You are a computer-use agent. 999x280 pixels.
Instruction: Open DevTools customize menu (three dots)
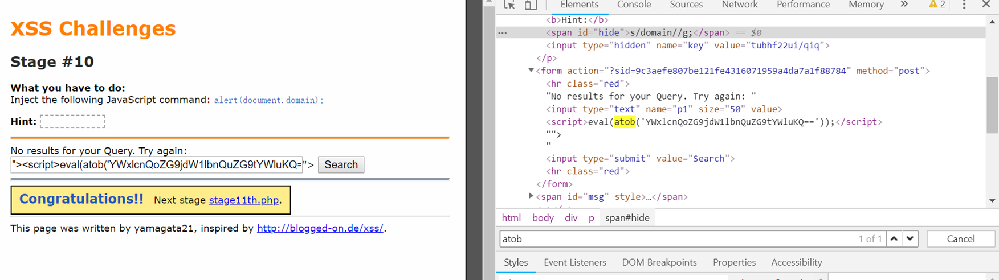pyautogui.click(x=964, y=5)
